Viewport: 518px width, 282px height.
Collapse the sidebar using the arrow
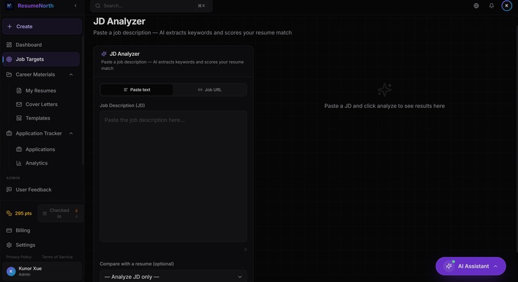pos(75,6)
